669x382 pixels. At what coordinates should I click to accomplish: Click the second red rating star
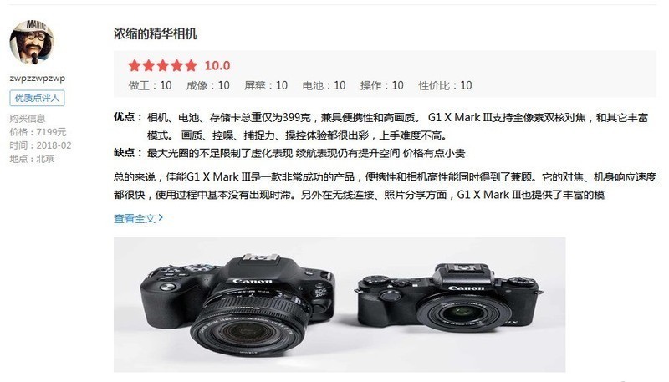tap(149, 66)
